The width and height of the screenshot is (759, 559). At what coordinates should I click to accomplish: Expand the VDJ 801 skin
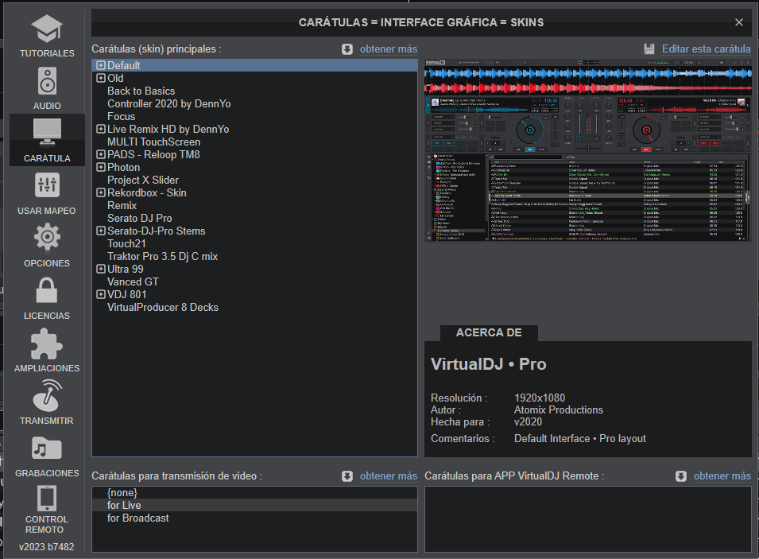(101, 294)
